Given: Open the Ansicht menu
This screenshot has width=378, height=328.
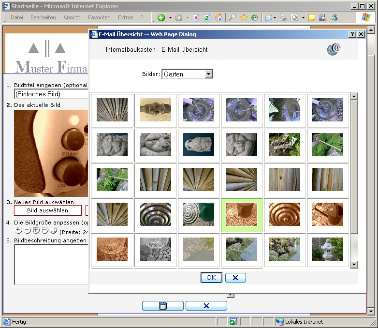Looking at the screenshot, I should pos(72,17).
